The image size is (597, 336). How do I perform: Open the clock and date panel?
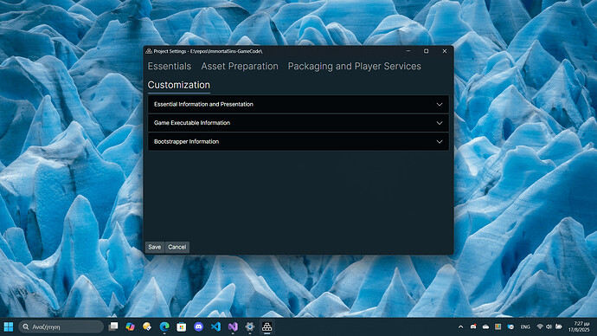(x=579, y=326)
